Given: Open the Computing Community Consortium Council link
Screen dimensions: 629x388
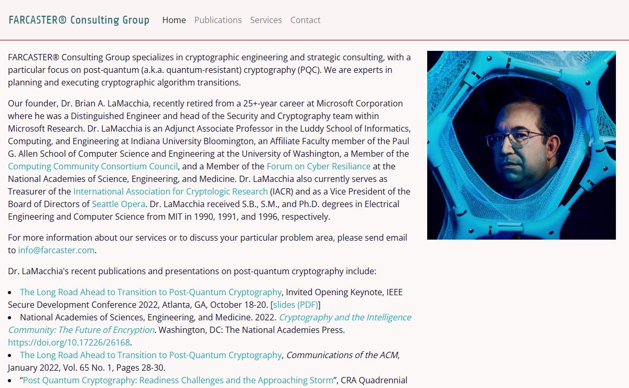Looking at the screenshot, I should point(93,166).
